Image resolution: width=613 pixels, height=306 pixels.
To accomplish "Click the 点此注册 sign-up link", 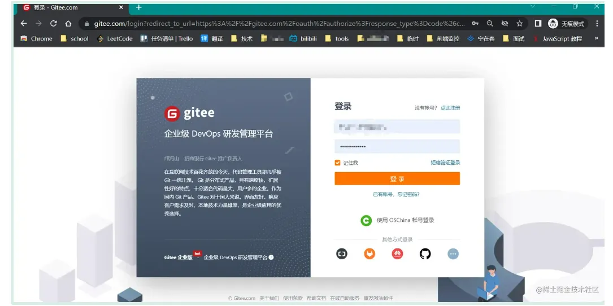I will [450, 108].
